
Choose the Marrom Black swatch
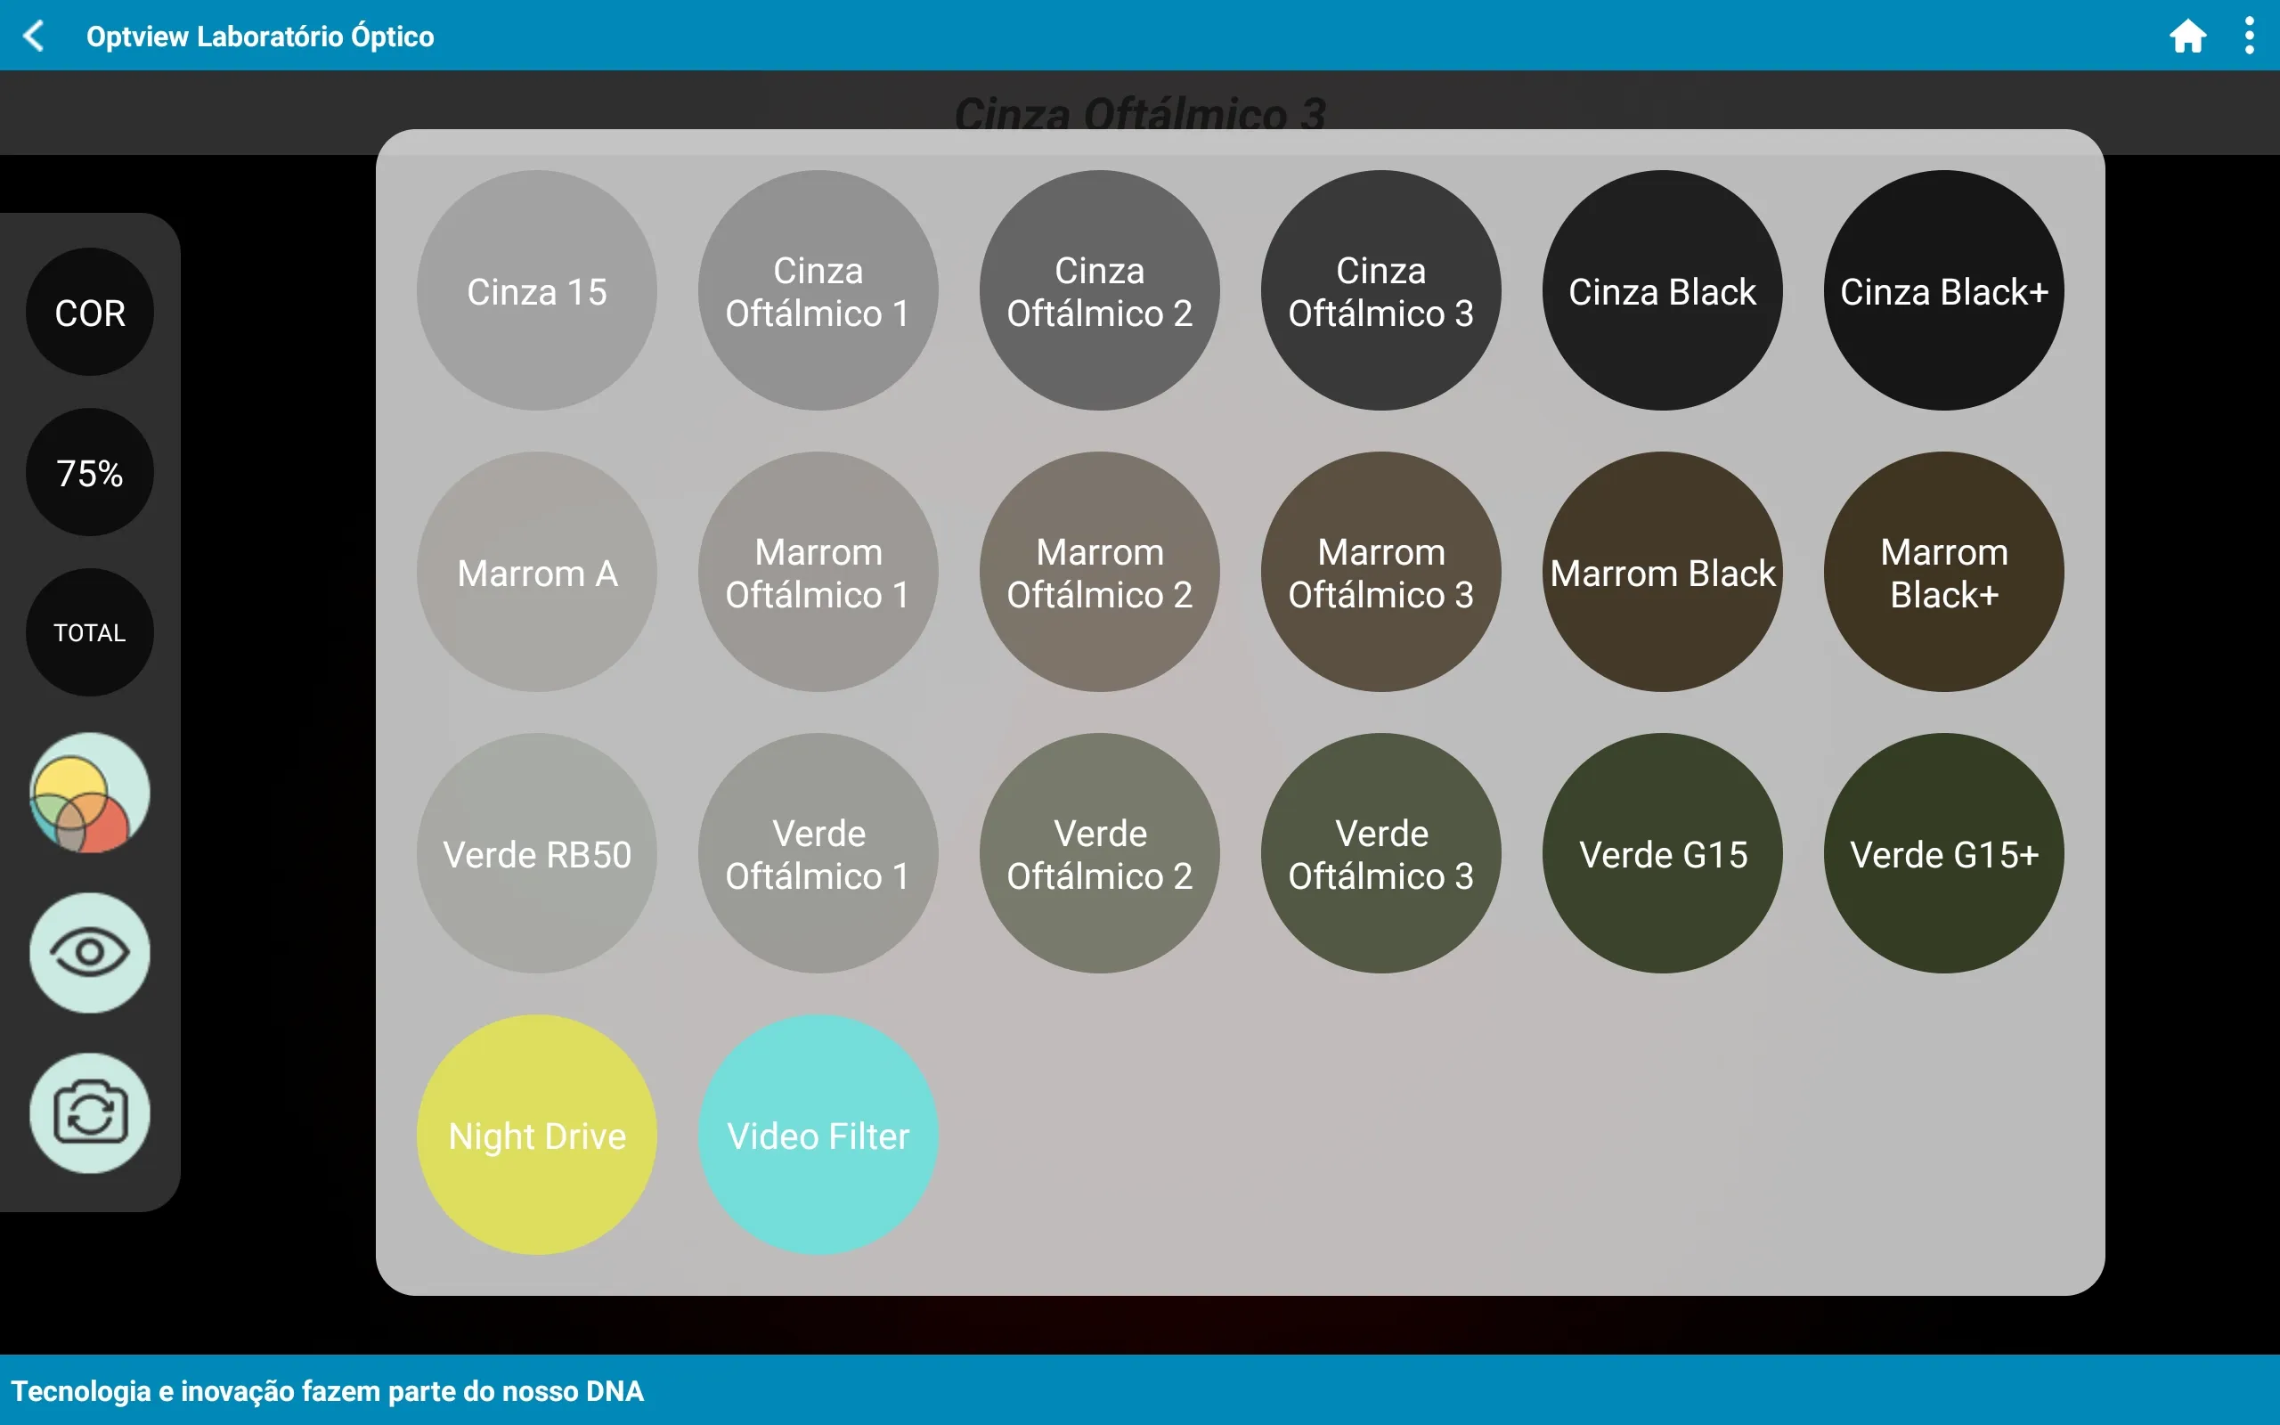pyautogui.click(x=1663, y=572)
